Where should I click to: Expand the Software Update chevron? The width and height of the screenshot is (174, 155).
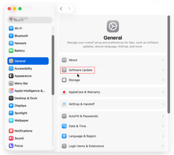163,70
